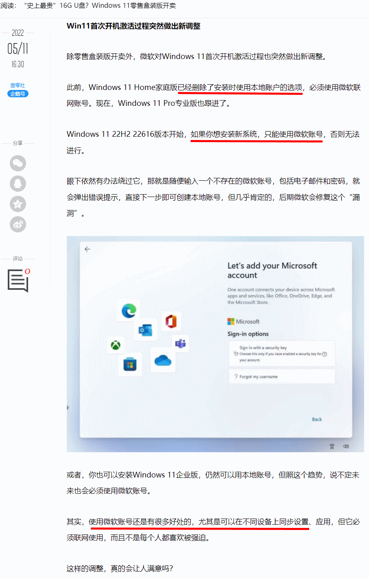Viewport: 369px width, 578px height.
Task: Click the heading 'Win11首次开机激活过程突然做出新调整'
Action: (134, 26)
